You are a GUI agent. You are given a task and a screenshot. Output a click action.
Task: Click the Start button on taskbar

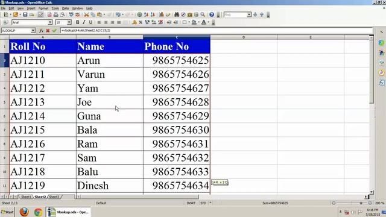[x=7, y=212]
